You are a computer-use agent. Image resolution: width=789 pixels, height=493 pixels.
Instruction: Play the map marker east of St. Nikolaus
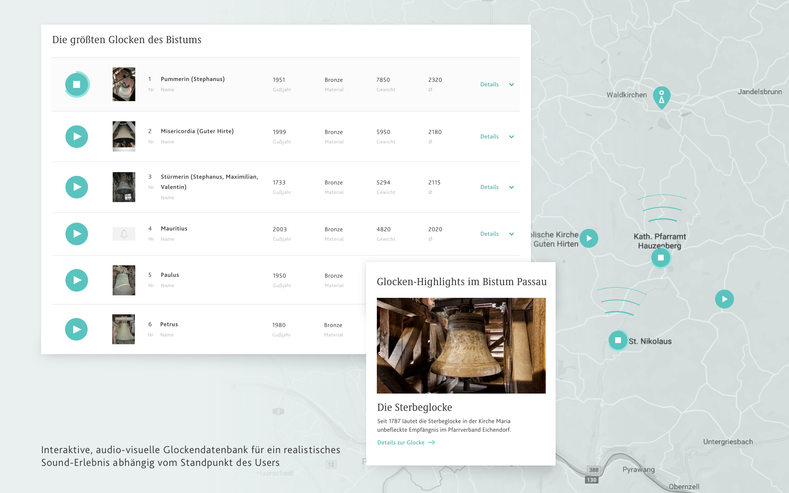tap(724, 299)
